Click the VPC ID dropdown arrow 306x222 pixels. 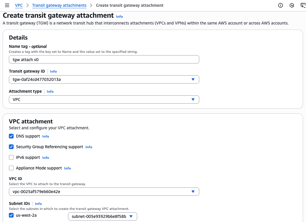193,192
